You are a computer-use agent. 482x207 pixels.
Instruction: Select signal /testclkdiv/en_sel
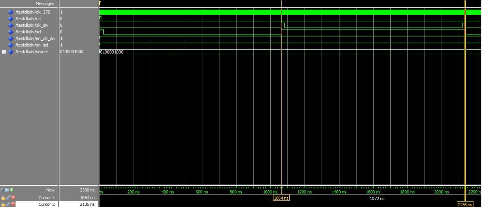click(x=31, y=45)
